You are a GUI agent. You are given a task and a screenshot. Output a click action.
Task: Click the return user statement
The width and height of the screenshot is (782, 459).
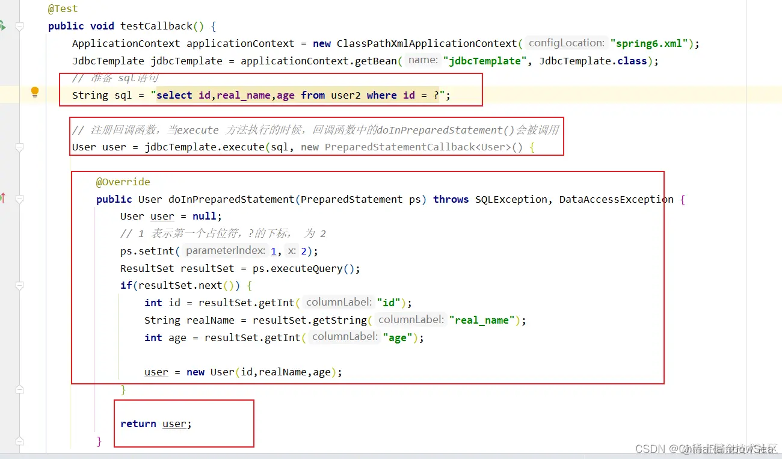pos(156,424)
